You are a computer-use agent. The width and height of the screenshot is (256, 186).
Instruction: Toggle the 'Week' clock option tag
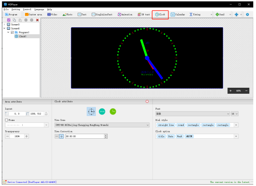pyautogui.click(x=180, y=136)
